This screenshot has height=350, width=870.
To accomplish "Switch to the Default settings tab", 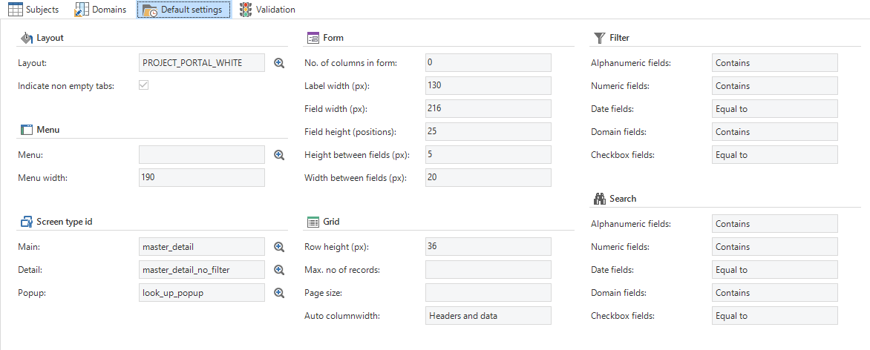I will [183, 10].
